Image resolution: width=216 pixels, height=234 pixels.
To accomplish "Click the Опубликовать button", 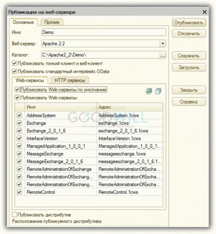I will (x=189, y=22).
